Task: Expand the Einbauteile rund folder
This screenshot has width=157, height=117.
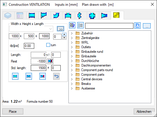Action: (72, 52)
